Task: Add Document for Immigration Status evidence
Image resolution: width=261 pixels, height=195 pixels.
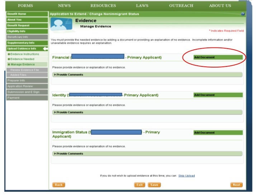Action: (x=218, y=132)
